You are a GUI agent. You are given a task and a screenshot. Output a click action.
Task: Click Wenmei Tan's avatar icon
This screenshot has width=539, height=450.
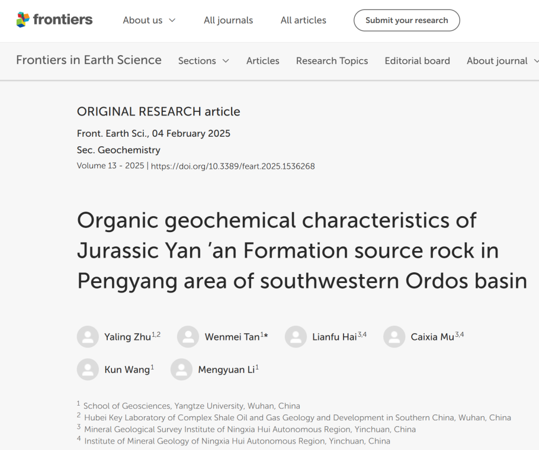point(188,337)
